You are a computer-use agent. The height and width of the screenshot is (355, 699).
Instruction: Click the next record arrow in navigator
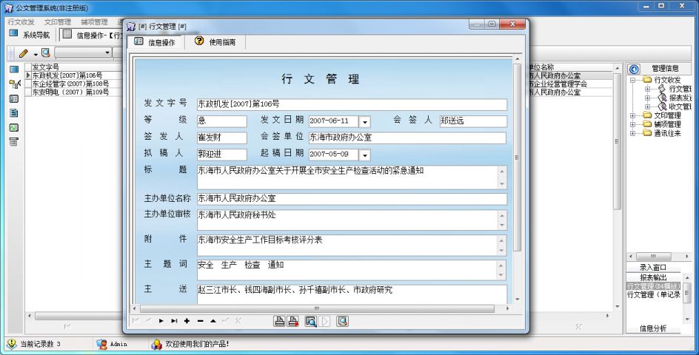(x=161, y=321)
